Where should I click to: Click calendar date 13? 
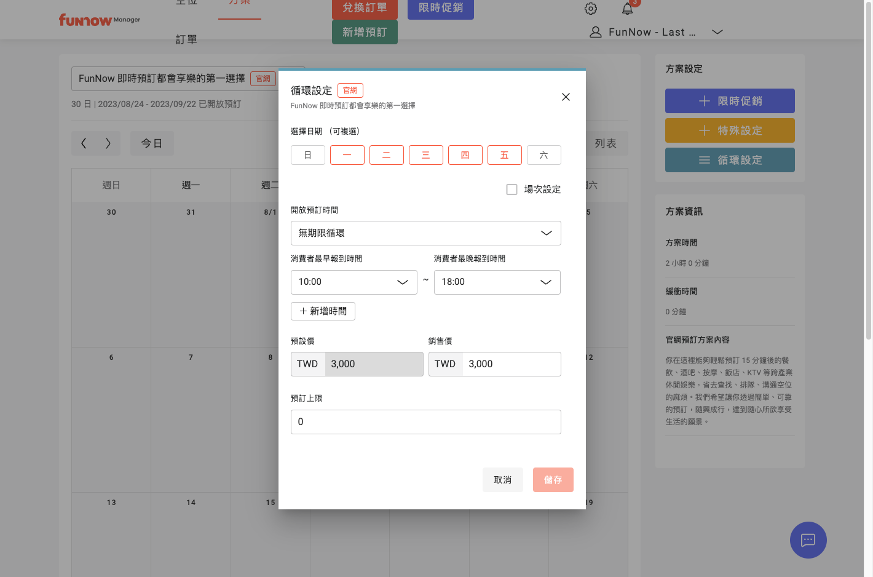(111, 503)
